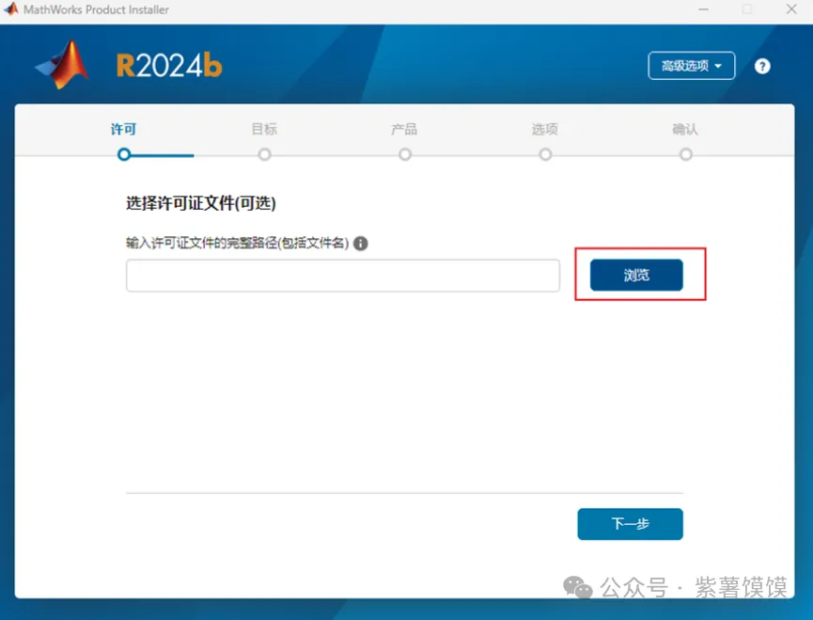Click the 输入许可证文件的完整路径 label
This screenshot has width=813, height=620.
coord(238,243)
